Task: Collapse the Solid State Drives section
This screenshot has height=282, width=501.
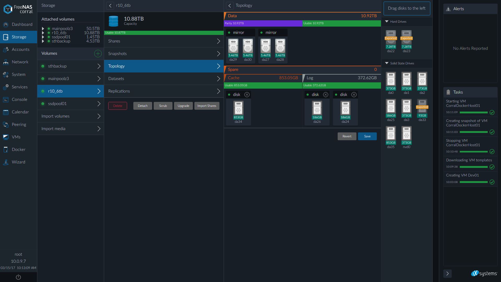Action: (387, 63)
